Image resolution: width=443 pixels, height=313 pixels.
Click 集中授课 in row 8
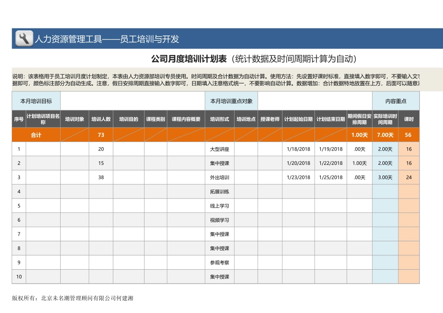pyautogui.click(x=220, y=248)
